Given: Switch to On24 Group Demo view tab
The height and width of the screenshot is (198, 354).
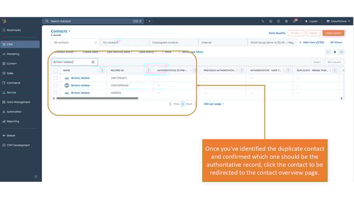Looking at the screenshot, I should (x=272, y=43).
